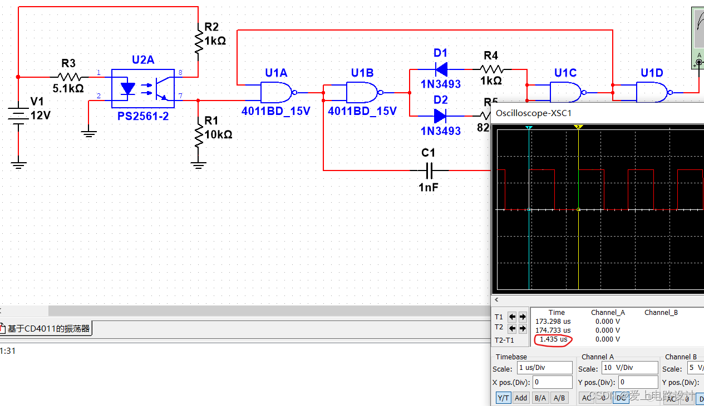704x406 pixels.
Task: Click the T2-T1 value 1.435 us
Action: click(553, 339)
